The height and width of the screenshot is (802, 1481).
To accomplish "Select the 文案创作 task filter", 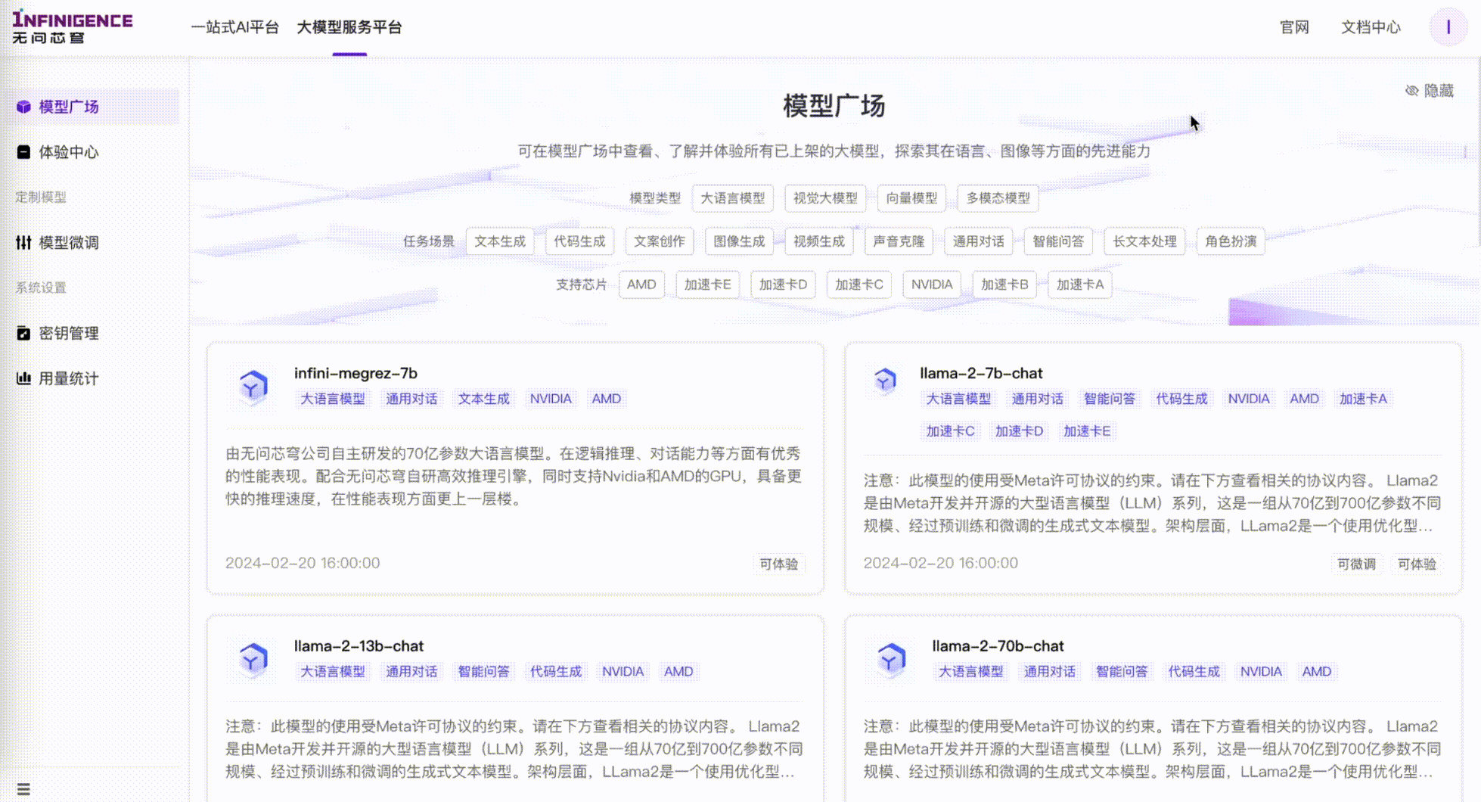I will 660,241.
